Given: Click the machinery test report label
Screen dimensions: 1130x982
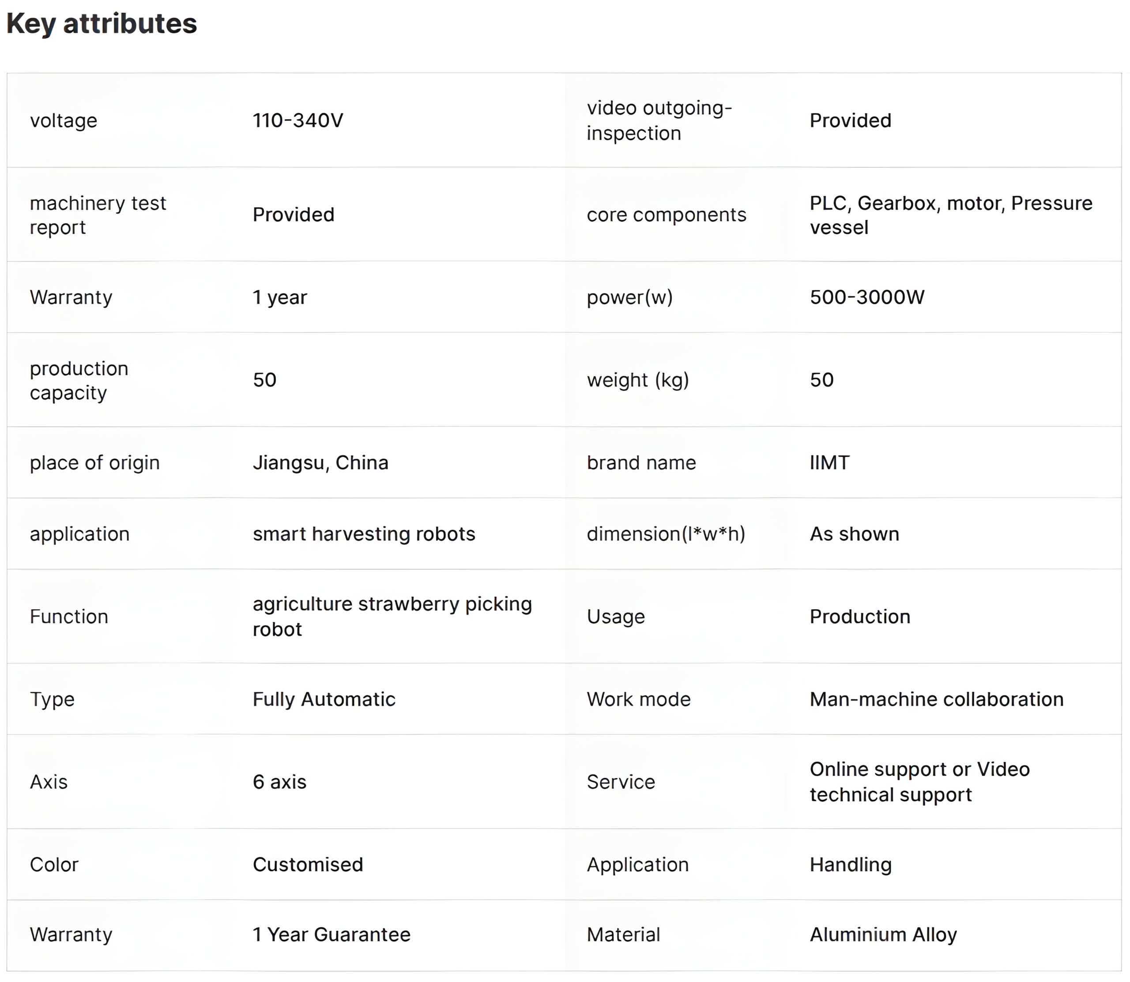Looking at the screenshot, I should [98, 215].
